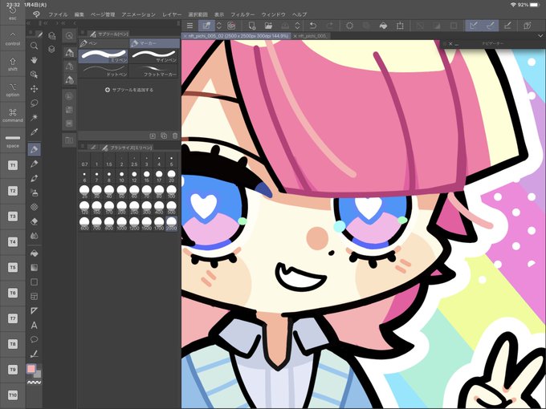Toggle the option modifier key

pos(13,89)
